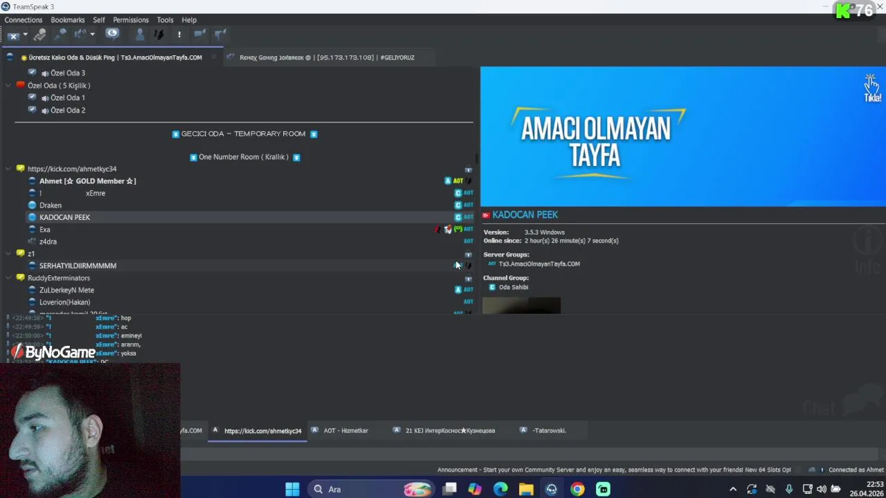Click the checkbox icon beside Özel Oda 1
This screenshot has width=886, height=498.
coord(32,98)
